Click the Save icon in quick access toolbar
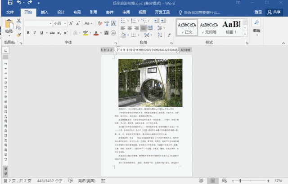288x184 pixels. pyautogui.click(x=9, y=3)
